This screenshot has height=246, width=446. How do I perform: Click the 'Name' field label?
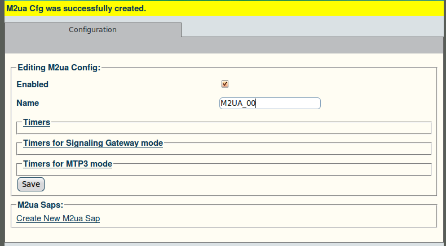[28, 103]
